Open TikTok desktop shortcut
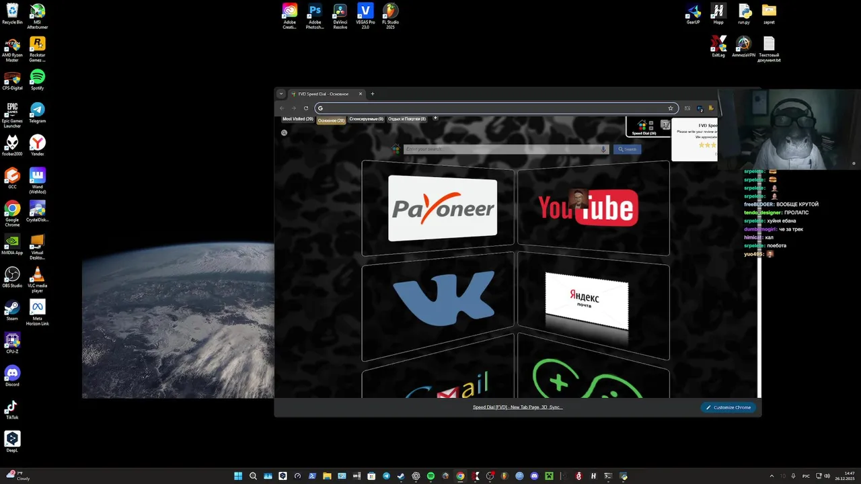This screenshot has height=484, width=861. pos(12,409)
